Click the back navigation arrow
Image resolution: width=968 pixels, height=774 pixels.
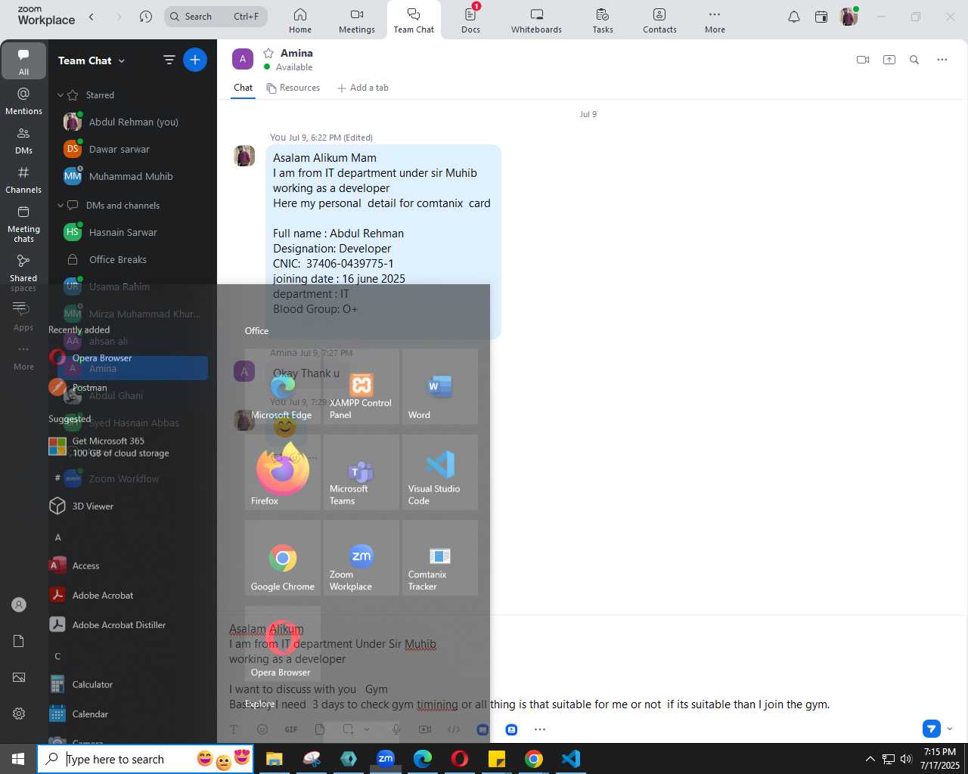(x=92, y=17)
